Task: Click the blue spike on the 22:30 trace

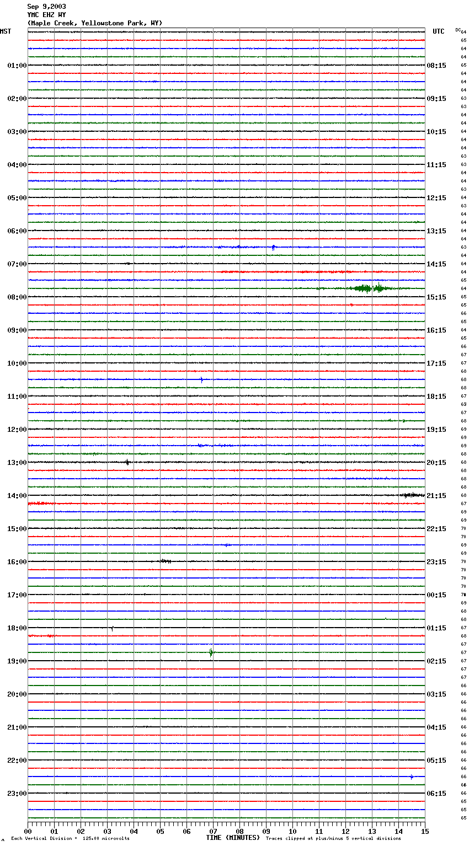Action: pyautogui.click(x=412, y=777)
